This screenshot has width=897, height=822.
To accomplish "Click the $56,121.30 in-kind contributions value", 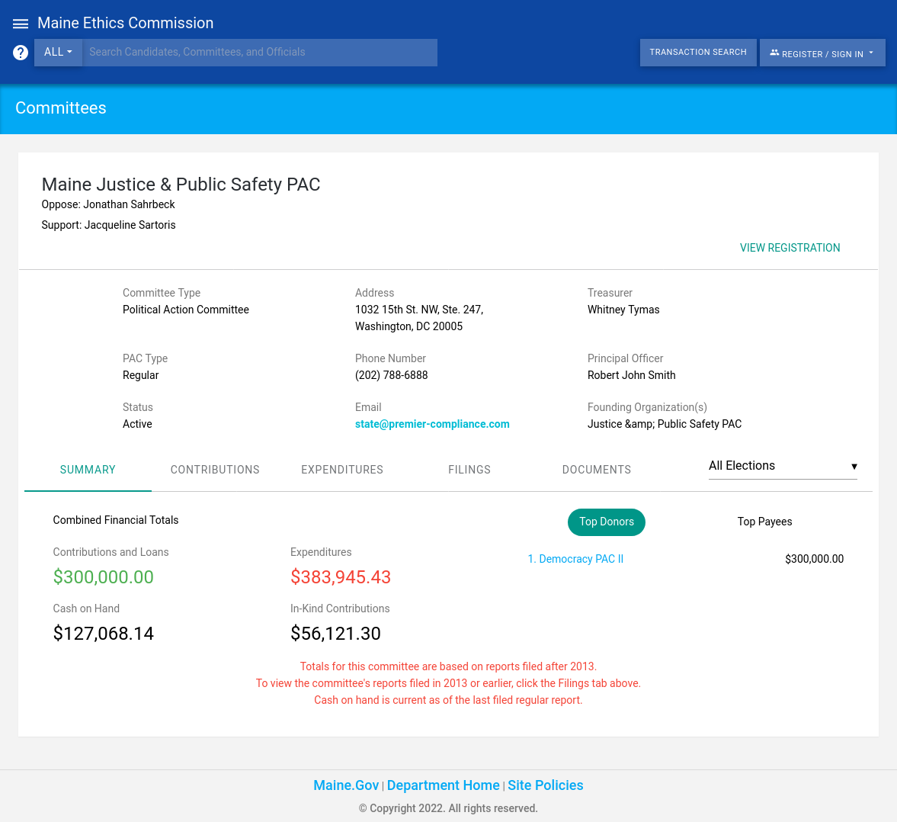I will (335, 634).
